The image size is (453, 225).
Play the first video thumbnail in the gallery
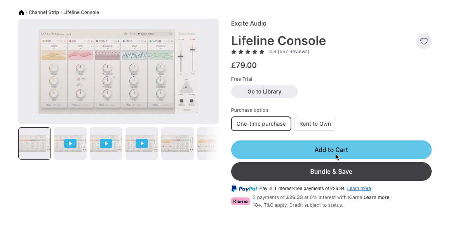click(70, 144)
